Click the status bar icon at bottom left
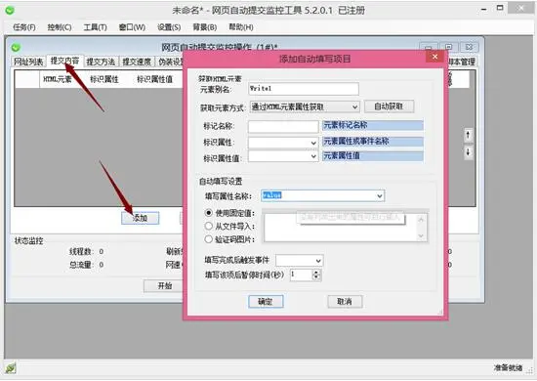Viewport: 537px width, 381px height. pyautogui.click(x=11, y=368)
